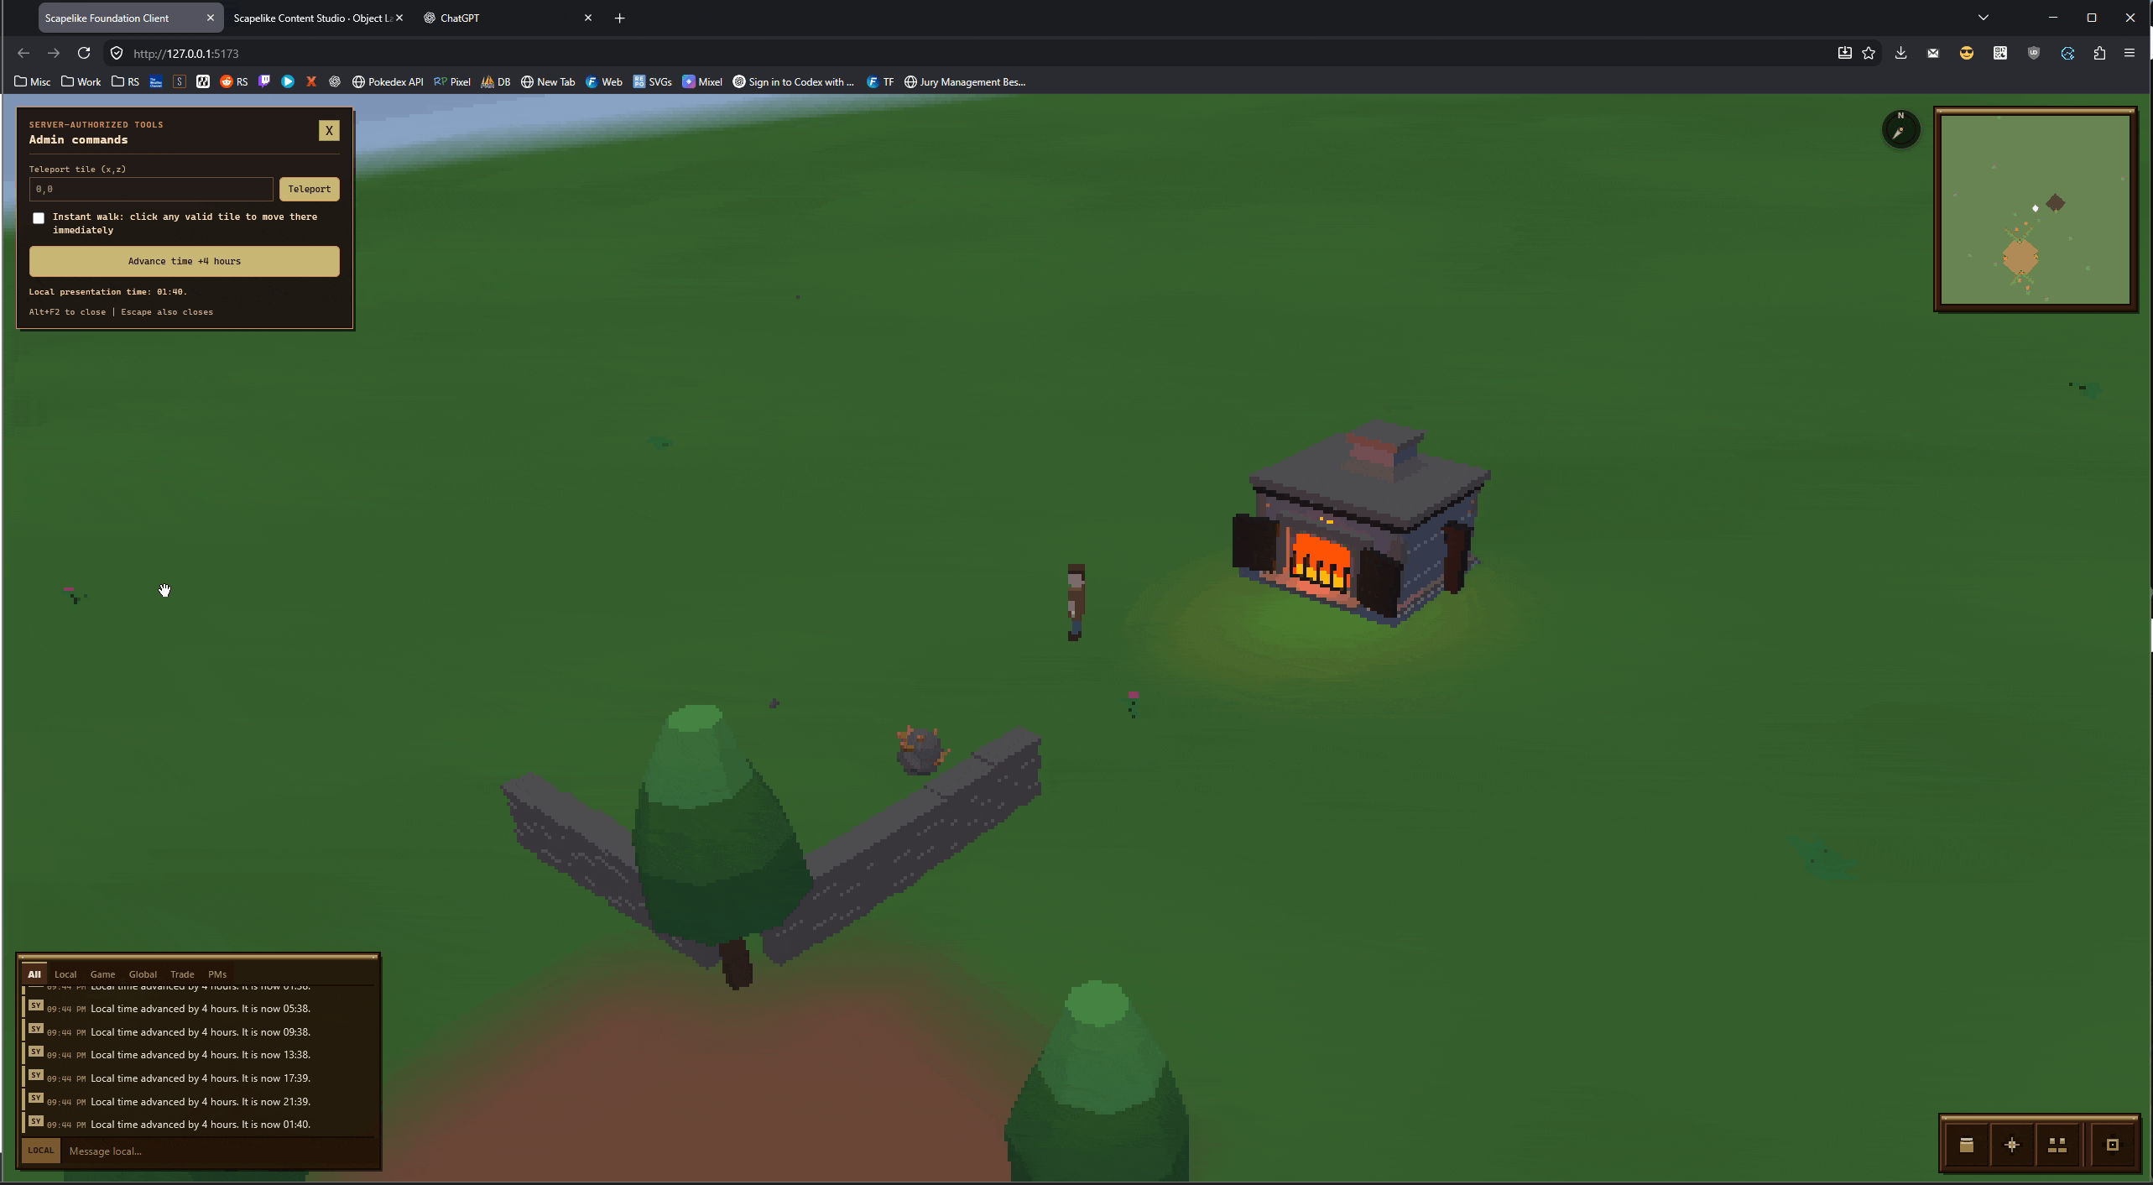Open the browser hamburger application menu
The width and height of the screenshot is (2153, 1185).
[x=2130, y=53]
